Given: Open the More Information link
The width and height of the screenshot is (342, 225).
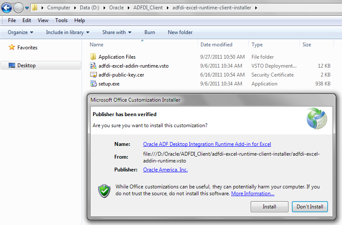Looking at the screenshot, I should [x=253, y=194].
